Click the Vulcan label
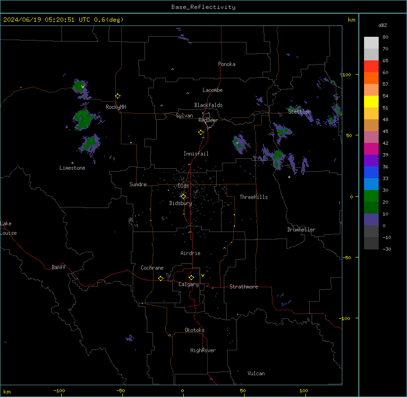The image size is (407, 397). pos(256,373)
